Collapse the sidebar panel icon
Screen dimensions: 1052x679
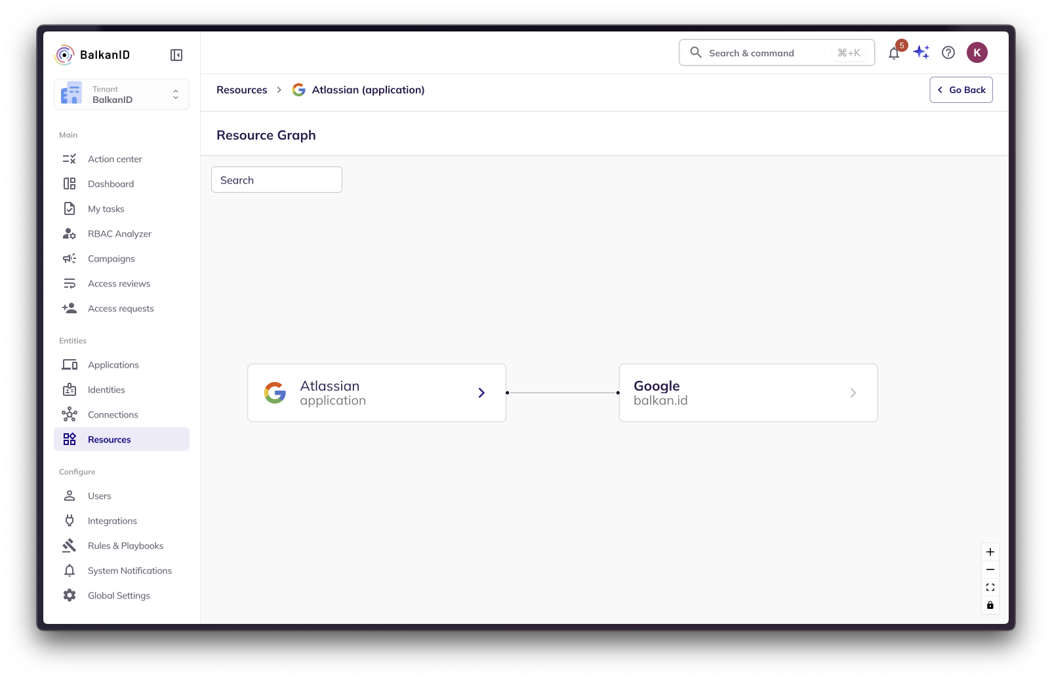pyautogui.click(x=176, y=55)
